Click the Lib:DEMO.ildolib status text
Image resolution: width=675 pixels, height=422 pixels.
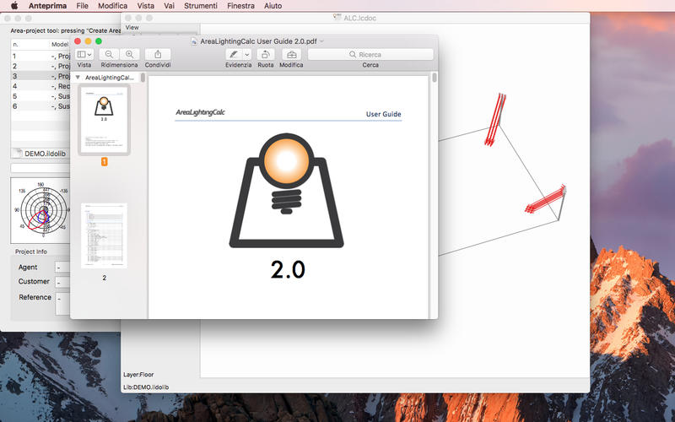pyautogui.click(x=146, y=387)
